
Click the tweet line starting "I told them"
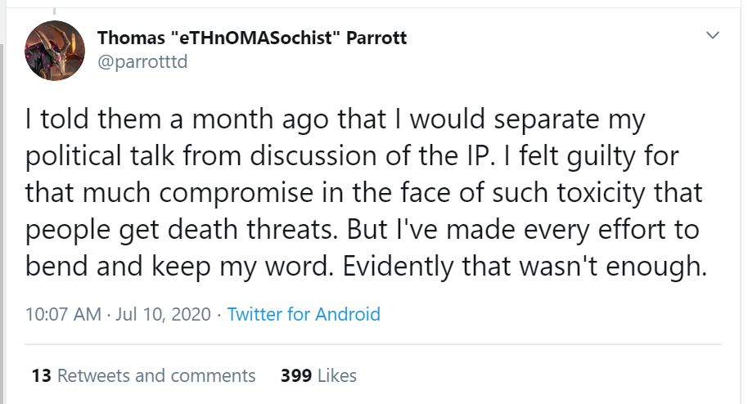(336, 119)
